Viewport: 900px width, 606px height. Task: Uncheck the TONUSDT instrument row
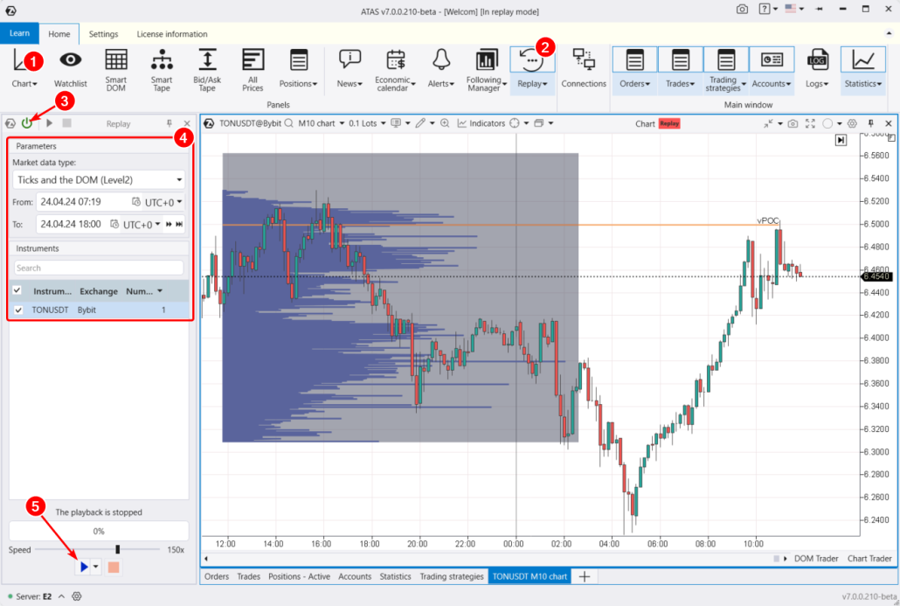coord(17,310)
